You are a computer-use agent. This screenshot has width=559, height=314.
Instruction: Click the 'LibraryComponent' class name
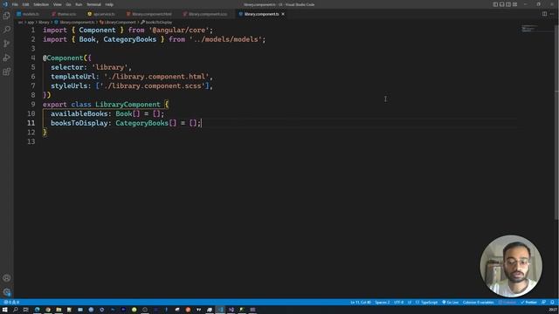128,105
